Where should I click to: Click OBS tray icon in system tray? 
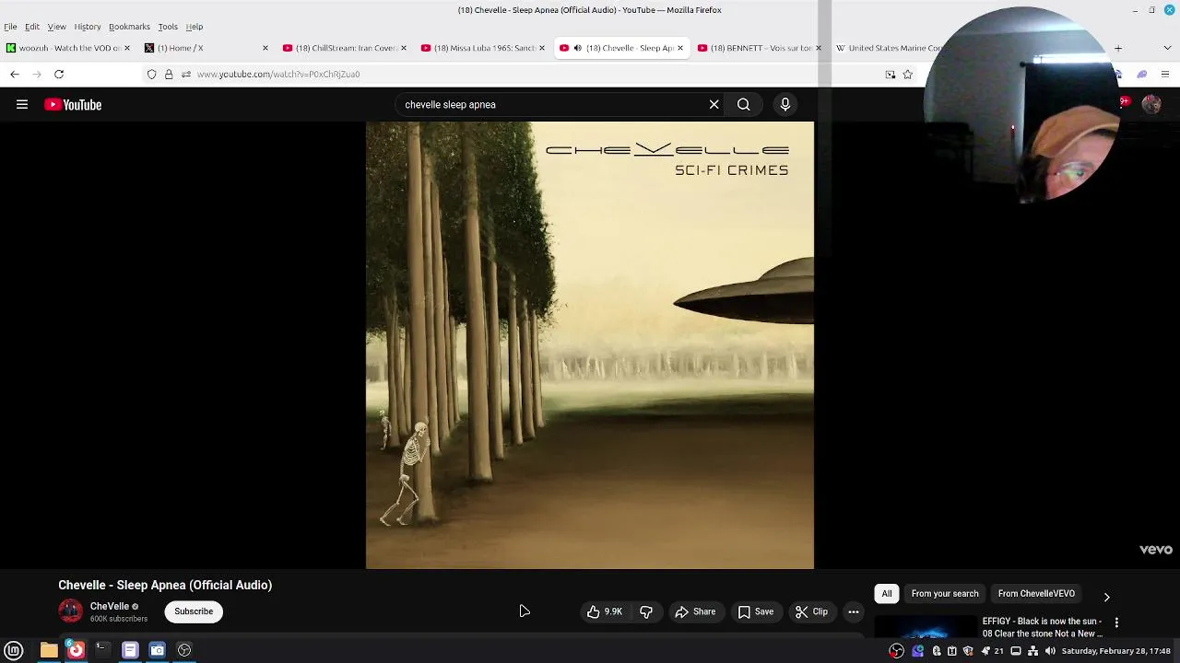pyautogui.click(x=896, y=651)
